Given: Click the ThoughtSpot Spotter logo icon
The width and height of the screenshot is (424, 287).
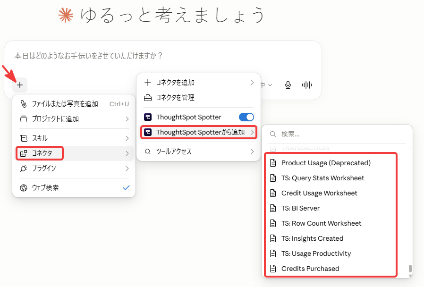Looking at the screenshot, I should (148, 117).
